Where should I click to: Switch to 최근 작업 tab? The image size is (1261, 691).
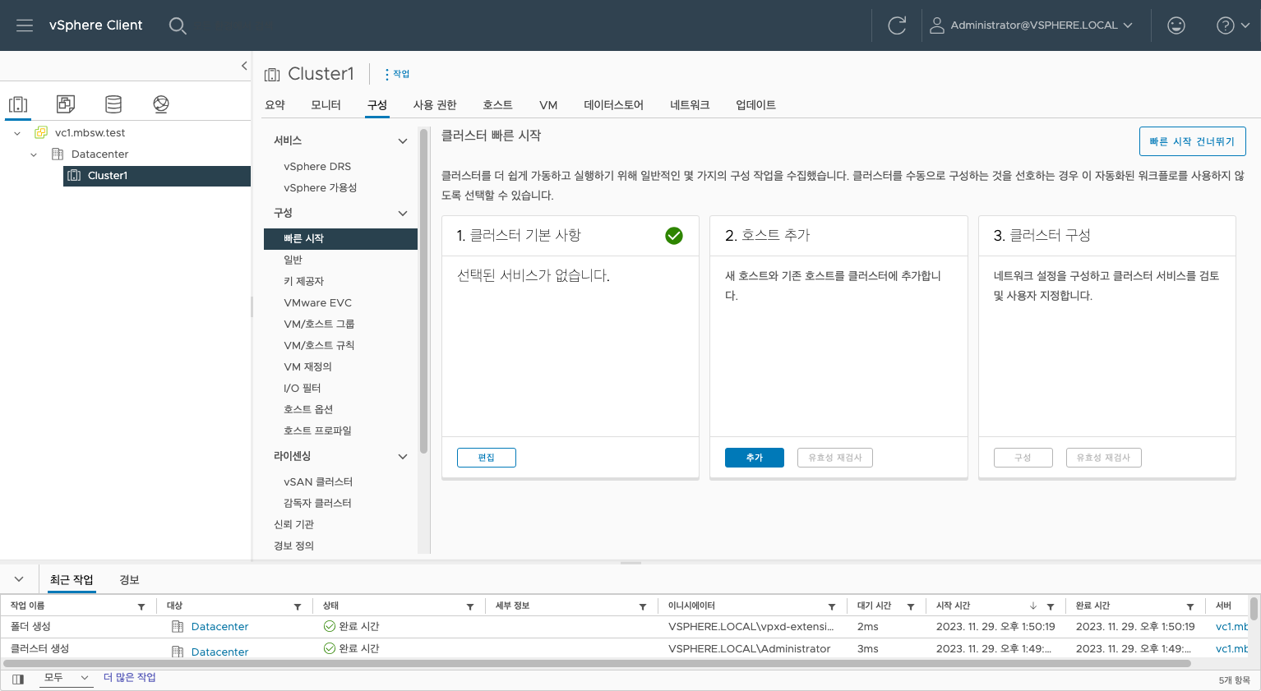coord(72,579)
